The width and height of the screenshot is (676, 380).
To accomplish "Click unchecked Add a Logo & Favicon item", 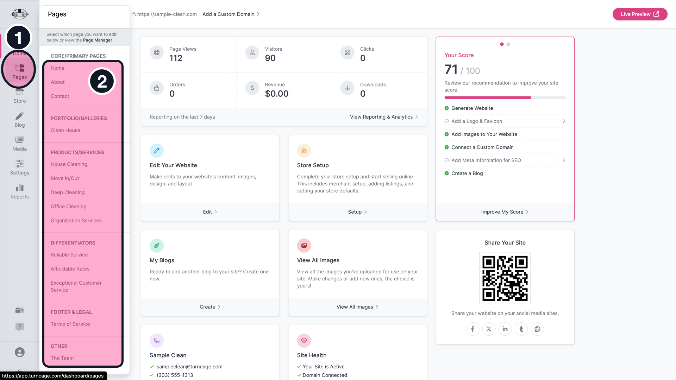I will pos(476,121).
